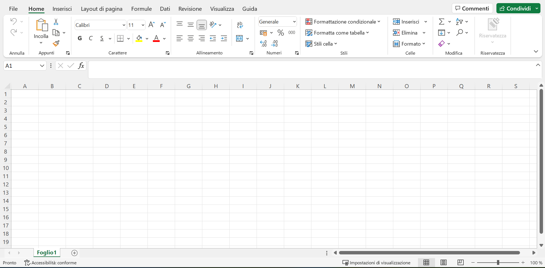545x268 pixels.
Task: Switch to Layout di pagina tab
Action: pyautogui.click(x=102, y=9)
